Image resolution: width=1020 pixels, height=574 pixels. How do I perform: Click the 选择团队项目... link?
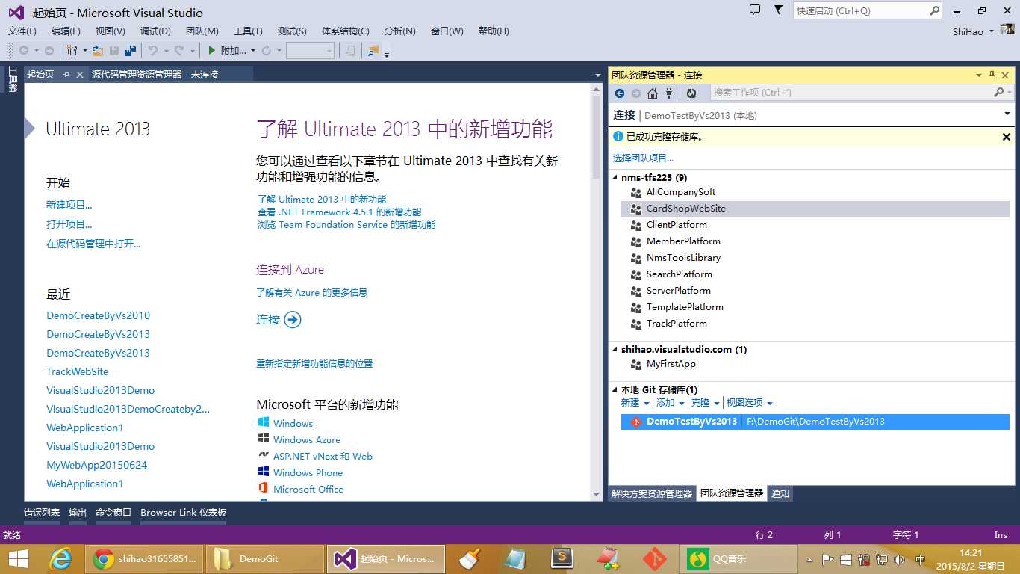[x=643, y=158]
